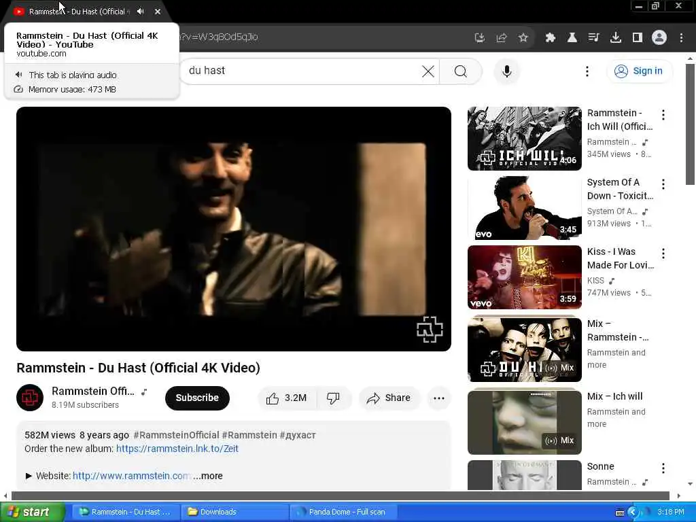Open options for System Of A Down video

(x=663, y=184)
